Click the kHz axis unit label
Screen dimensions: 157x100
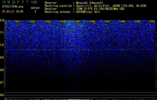[x=2, y=20]
